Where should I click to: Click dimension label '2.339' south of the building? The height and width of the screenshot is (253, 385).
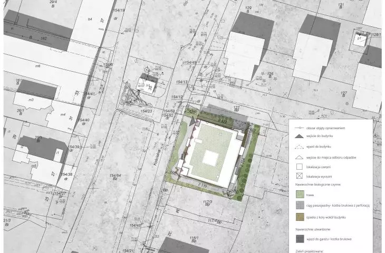203,186
